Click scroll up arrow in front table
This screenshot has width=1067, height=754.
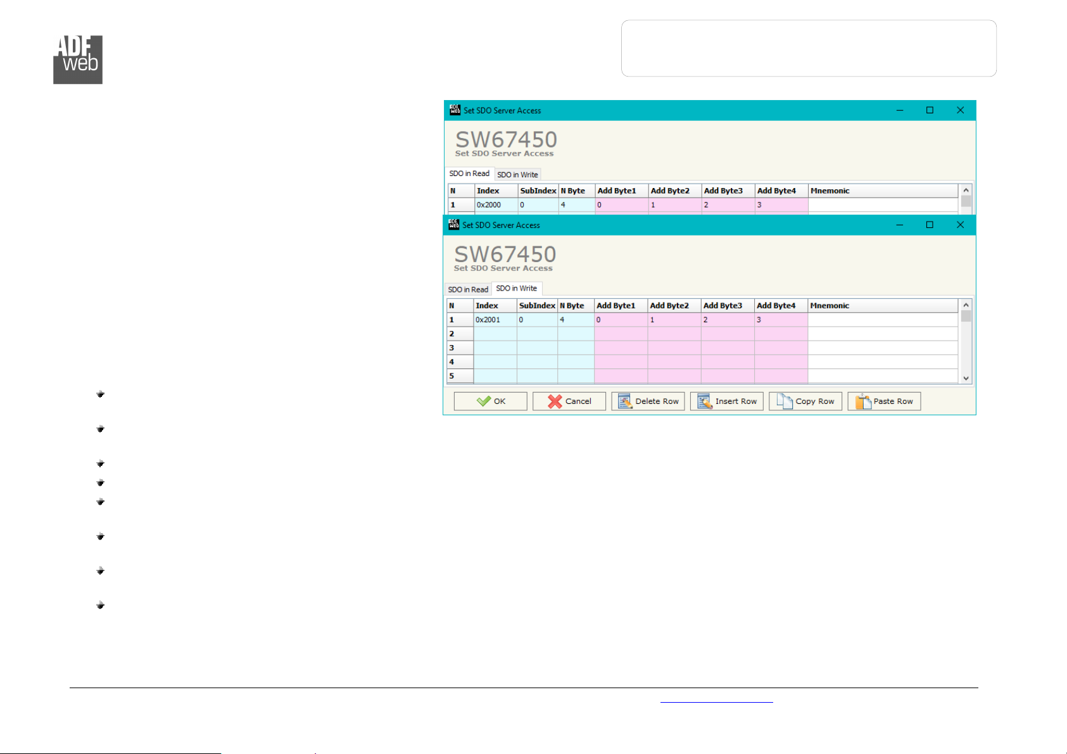[966, 305]
